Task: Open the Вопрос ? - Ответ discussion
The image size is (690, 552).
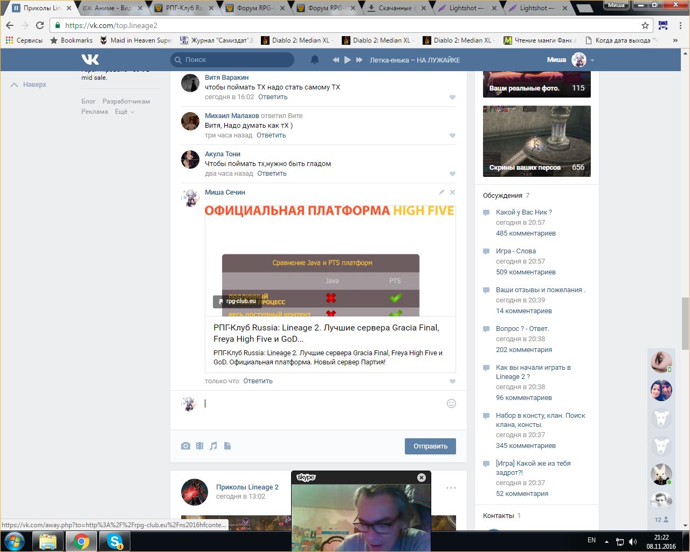Action: pos(522,329)
